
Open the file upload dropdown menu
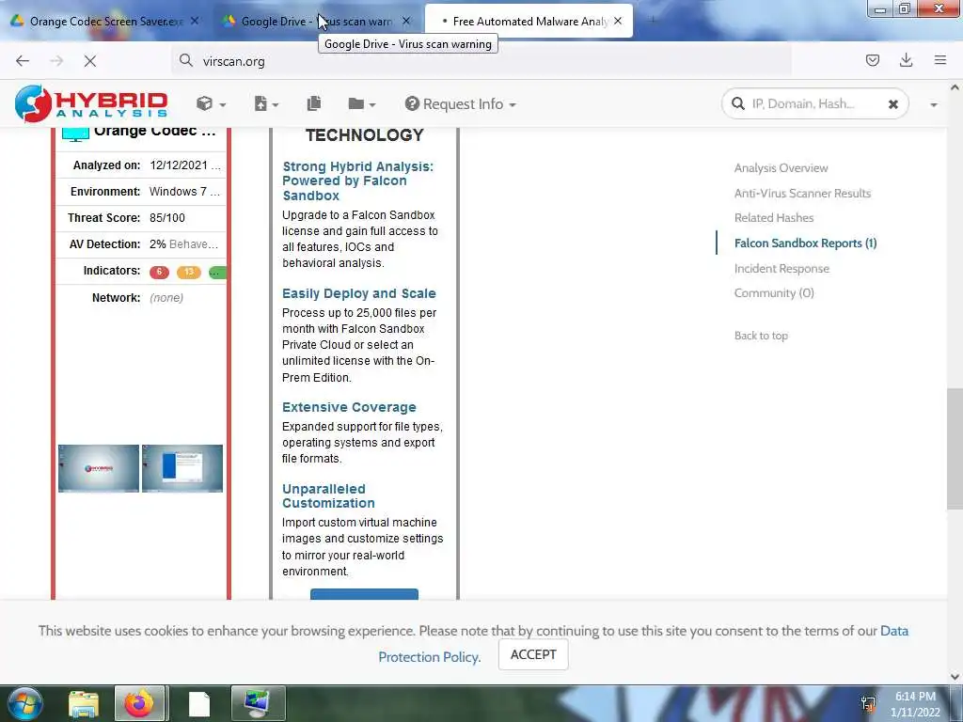pos(266,103)
